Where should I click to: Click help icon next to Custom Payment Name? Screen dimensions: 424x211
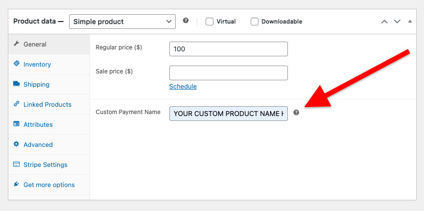coord(296,113)
